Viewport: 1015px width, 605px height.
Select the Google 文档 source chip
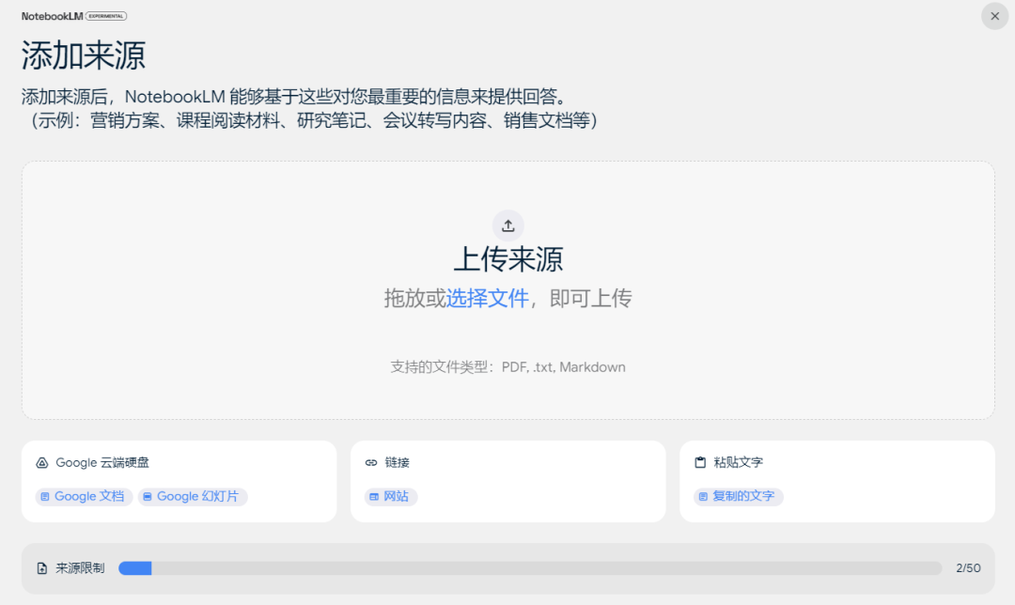[85, 496]
